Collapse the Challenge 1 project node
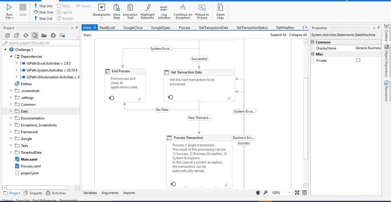Image resolution: width=391 pixels, height=202 pixels. click(x=6, y=49)
